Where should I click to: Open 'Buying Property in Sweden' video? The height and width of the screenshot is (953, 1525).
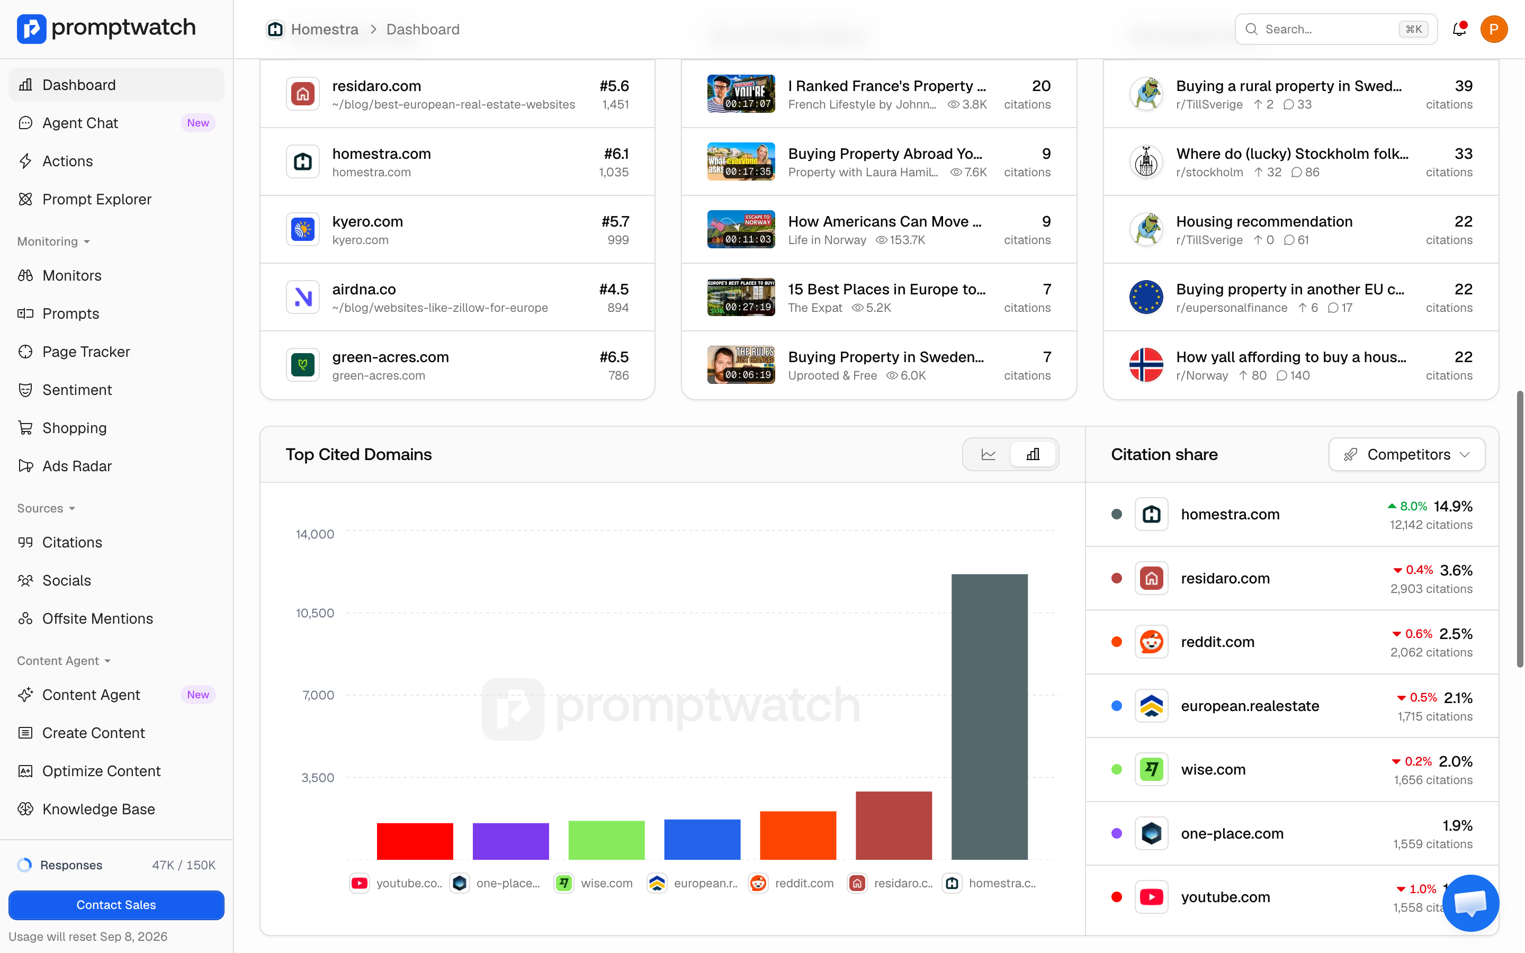coord(879,365)
